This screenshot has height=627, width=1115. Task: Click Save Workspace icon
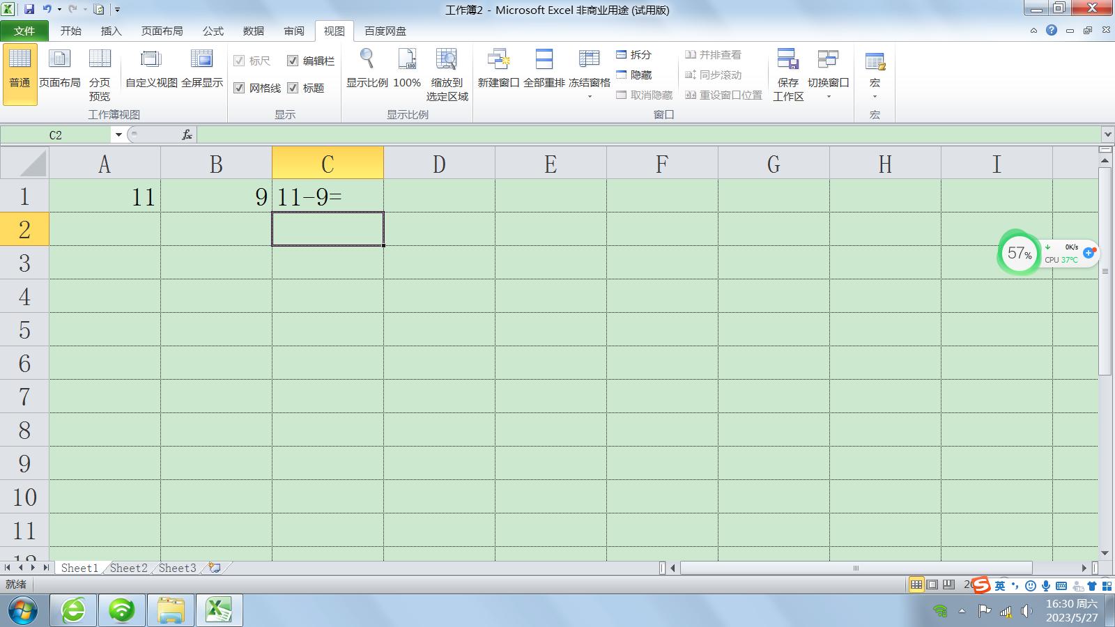point(788,60)
